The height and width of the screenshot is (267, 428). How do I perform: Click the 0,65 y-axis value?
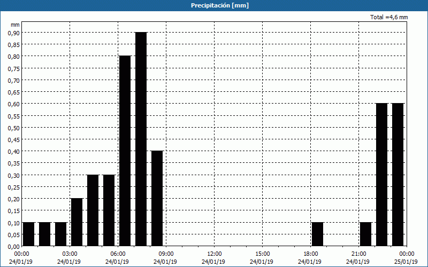pyautogui.click(x=14, y=92)
